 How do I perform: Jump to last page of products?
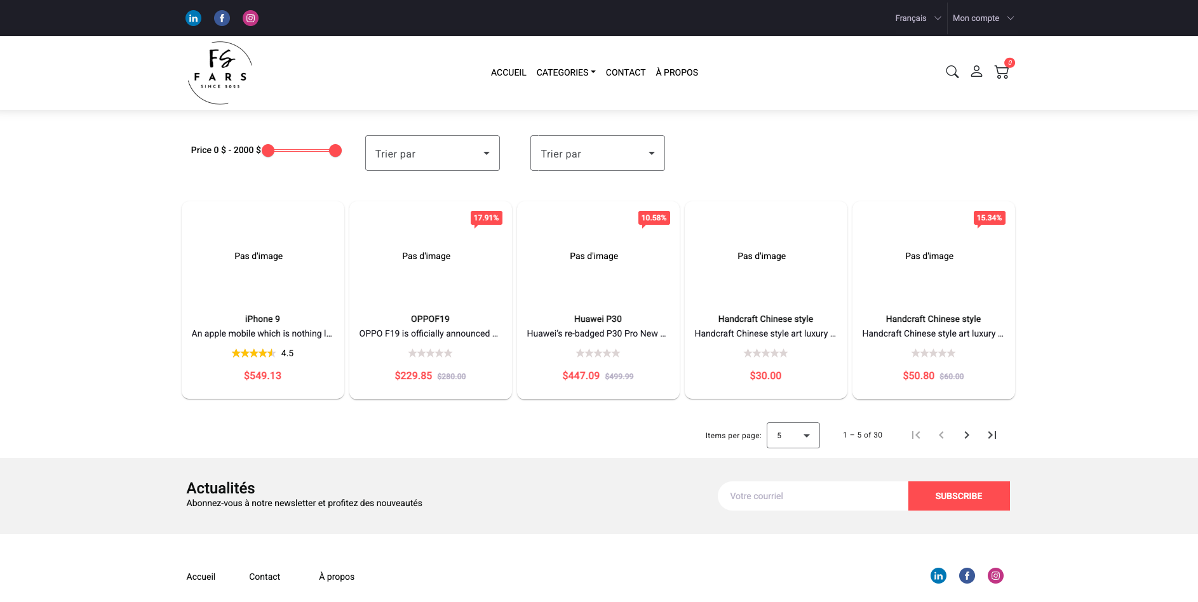pyautogui.click(x=992, y=435)
